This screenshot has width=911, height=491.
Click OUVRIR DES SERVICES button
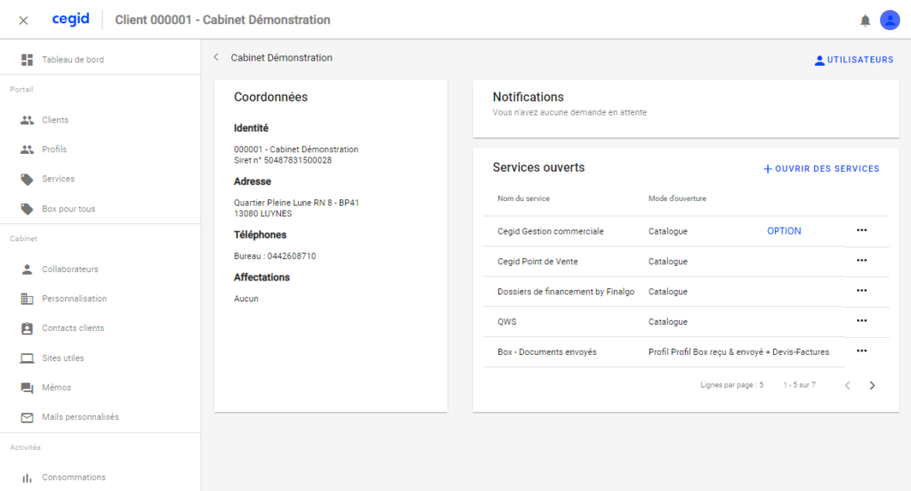[821, 168]
